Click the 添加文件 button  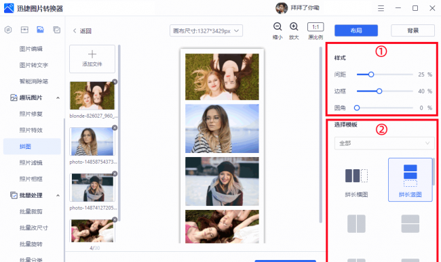pos(92,59)
